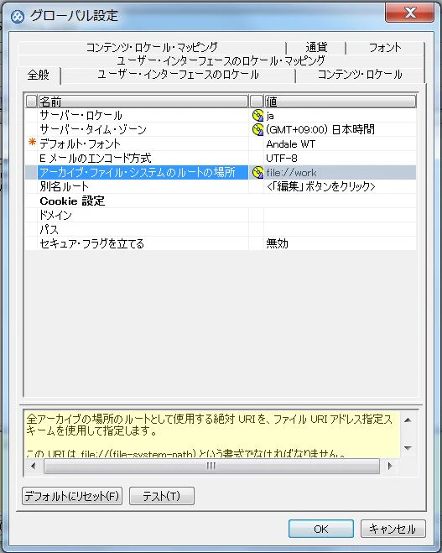Click the horizontal scrollbar's left arrow
The image size is (442, 553).
34,466
